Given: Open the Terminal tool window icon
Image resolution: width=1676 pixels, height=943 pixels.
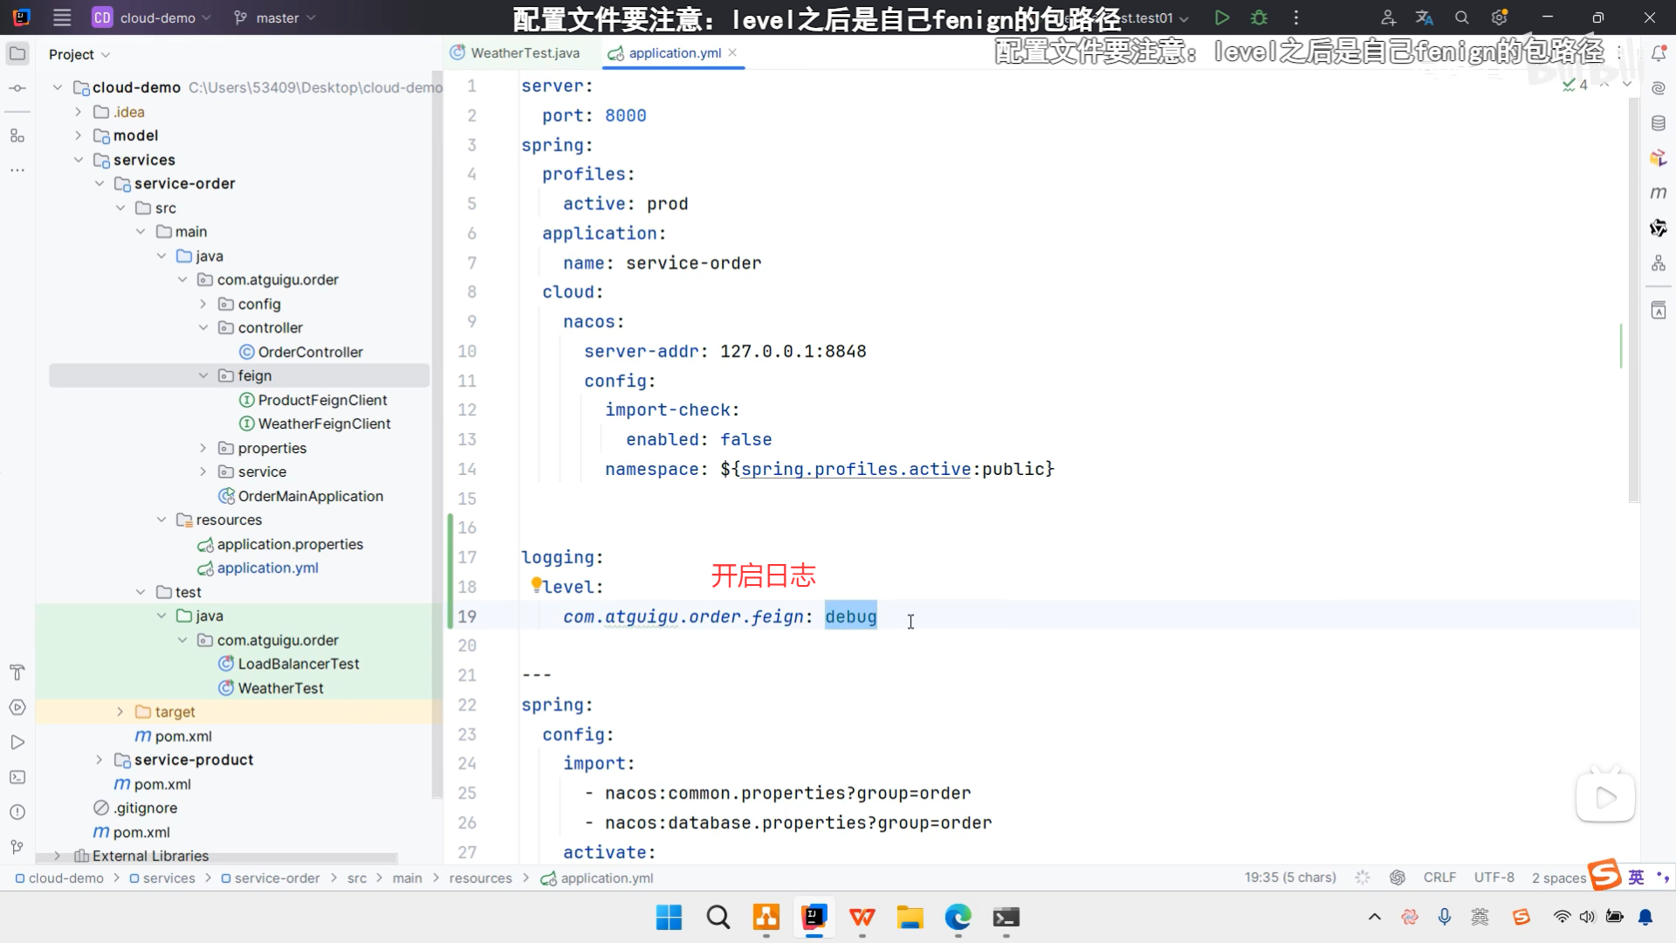Looking at the screenshot, I should click(17, 777).
